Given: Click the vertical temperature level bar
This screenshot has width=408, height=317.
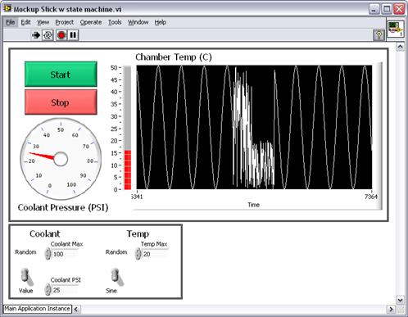Looking at the screenshot, I should point(128,129).
